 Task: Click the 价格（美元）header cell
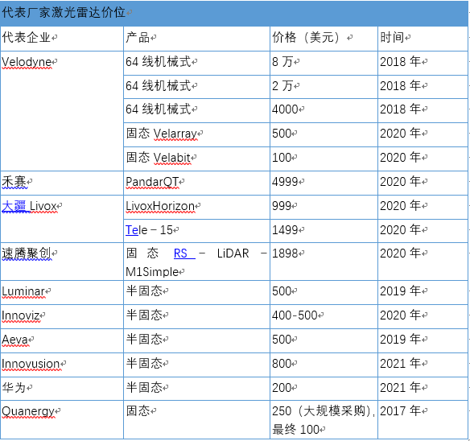point(324,39)
